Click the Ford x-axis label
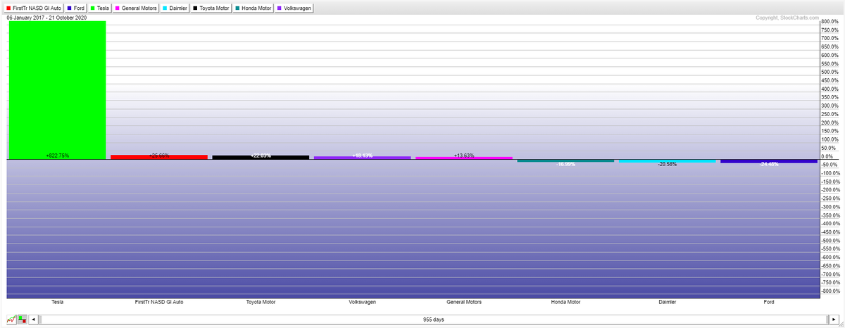Viewport: 845px width, 328px height. pyautogui.click(x=768, y=302)
